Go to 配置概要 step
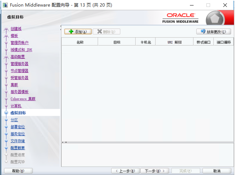This screenshot has width=235, height=175. pos(18,148)
